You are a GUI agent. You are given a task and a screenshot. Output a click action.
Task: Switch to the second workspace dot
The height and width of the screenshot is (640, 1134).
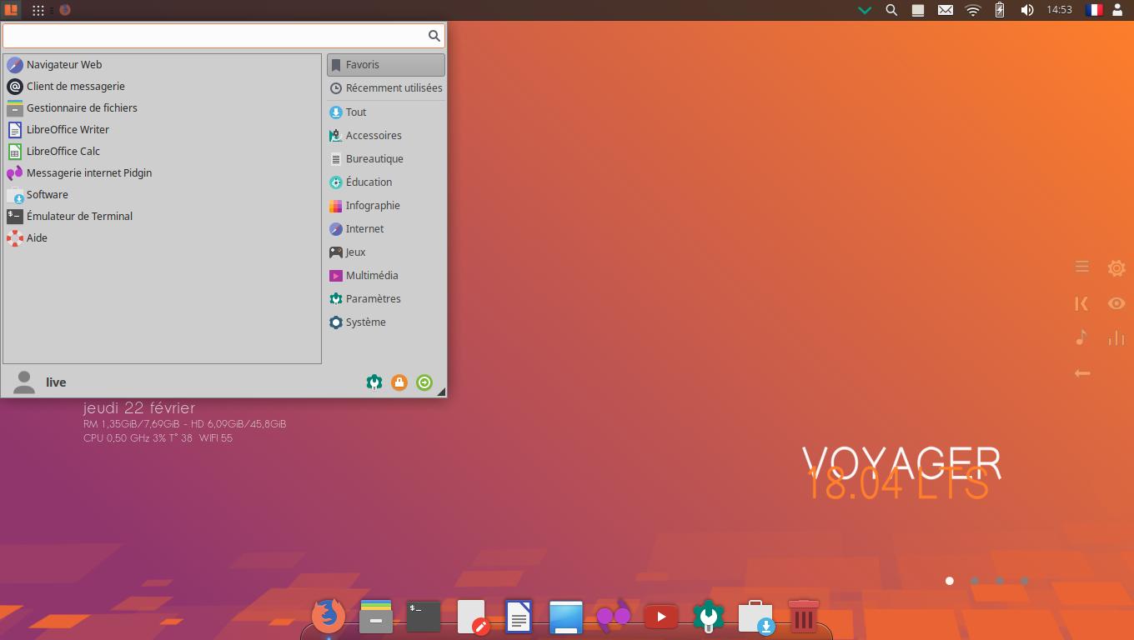tap(974, 581)
